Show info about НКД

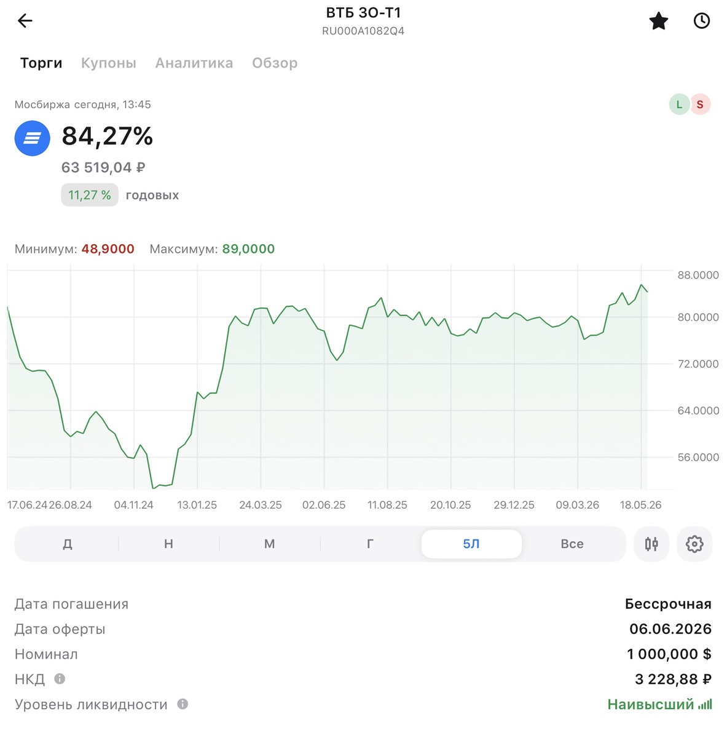point(60,679)
